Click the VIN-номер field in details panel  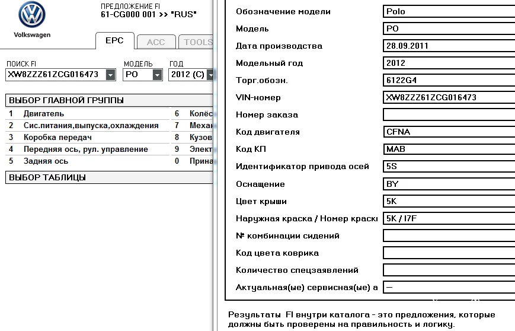coord(449,97)
